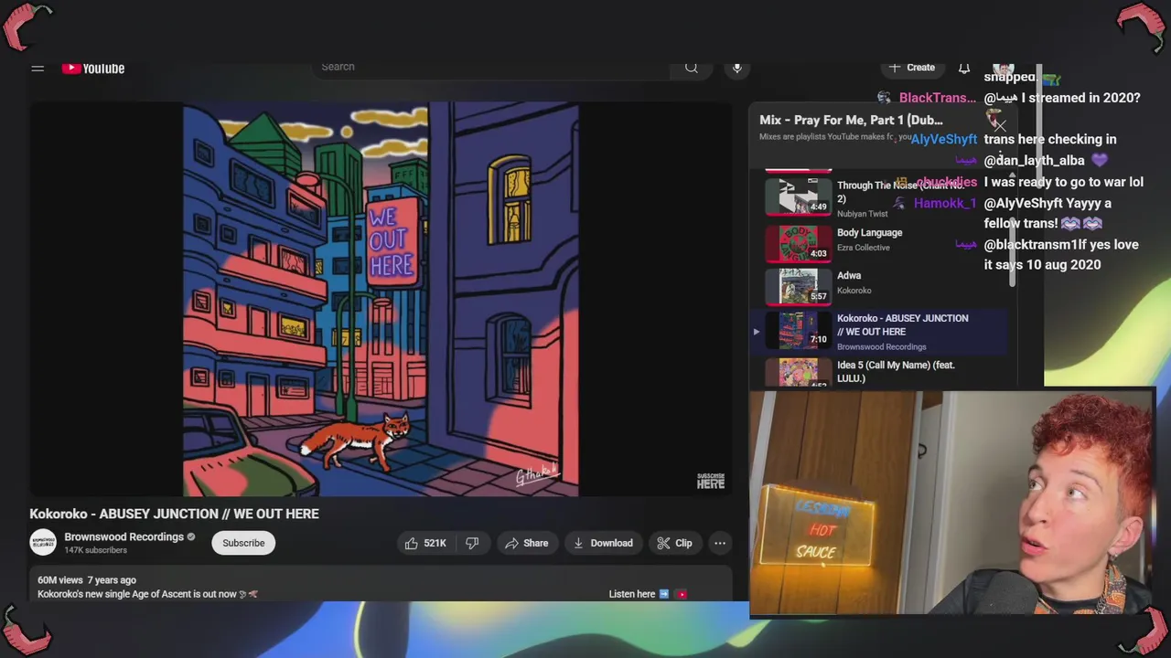Viewport: 1171px width, 658px height.
Task: Open the Body Language thumbnail
Action: click(799, 243)
